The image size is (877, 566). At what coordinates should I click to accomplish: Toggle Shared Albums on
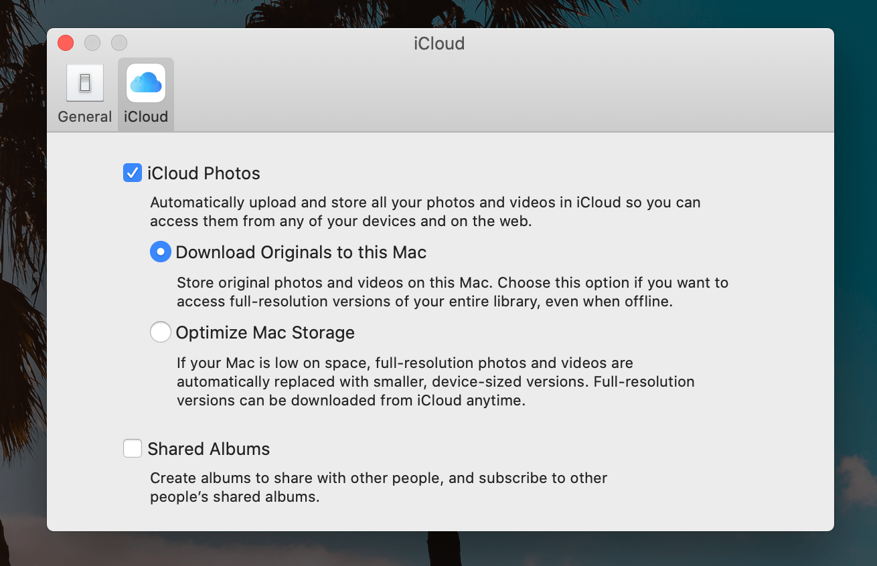point(132,448)
